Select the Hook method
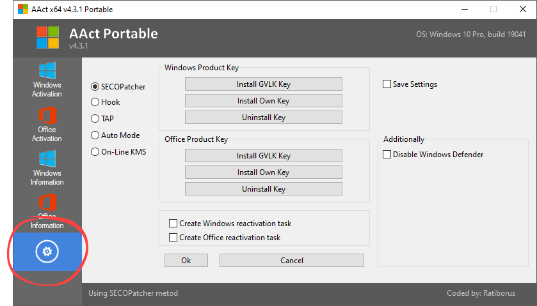This screenshot has height=306, width=537. point(106,102)
